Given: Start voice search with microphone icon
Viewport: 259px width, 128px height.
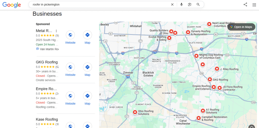Looking at the screenshot, I should pyautogui.click(x=181, y=5).
